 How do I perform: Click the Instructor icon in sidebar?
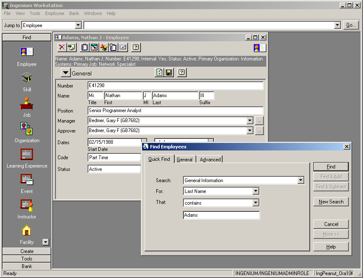[x=27, y=205]
